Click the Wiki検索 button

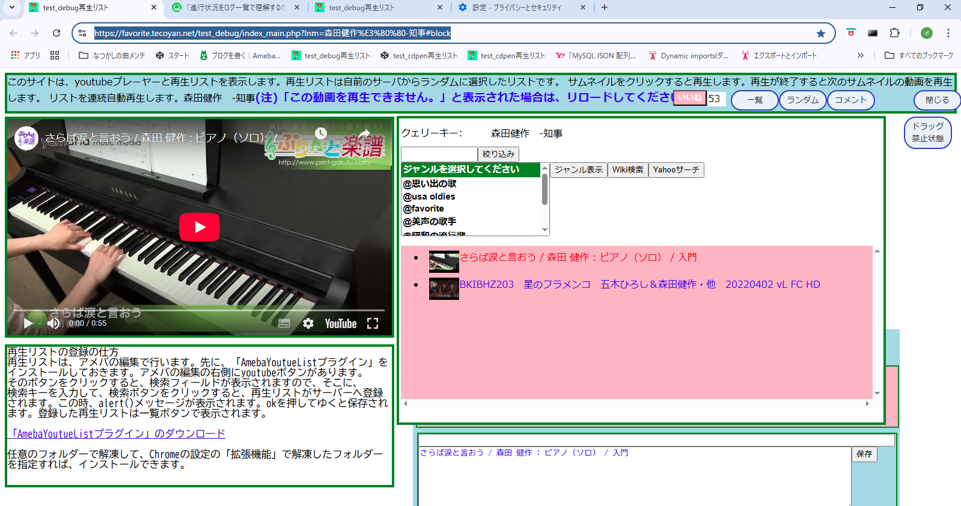(x=628, y=170)
